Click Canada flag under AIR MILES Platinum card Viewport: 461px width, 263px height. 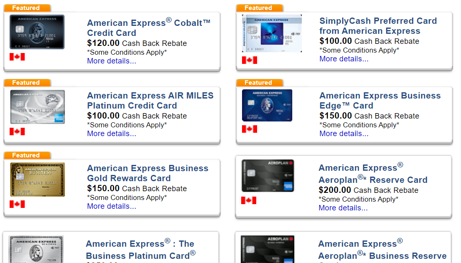click(17, 131)
